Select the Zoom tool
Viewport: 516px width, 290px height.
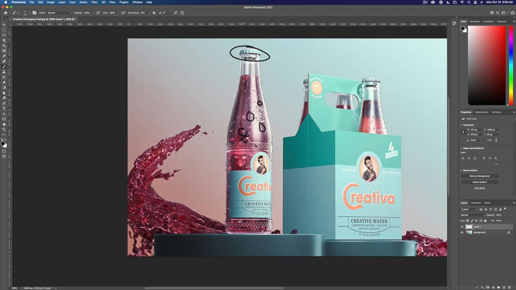(4, 129)
